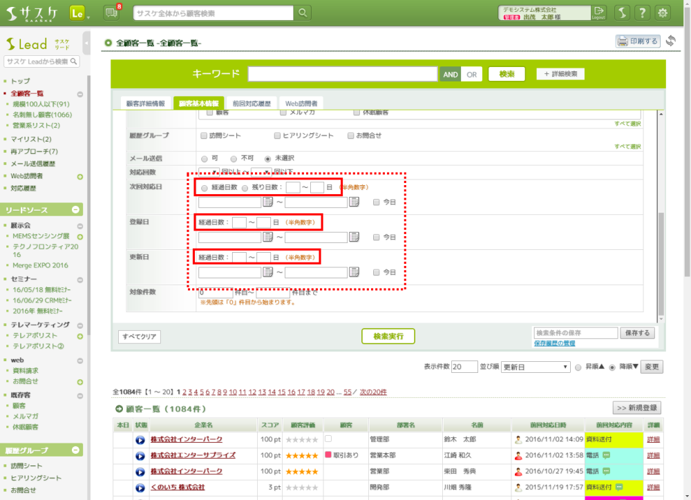Switch to Web訪問者 tab
The height and width of the screenshot is (500, 691).
coord(301,103)
